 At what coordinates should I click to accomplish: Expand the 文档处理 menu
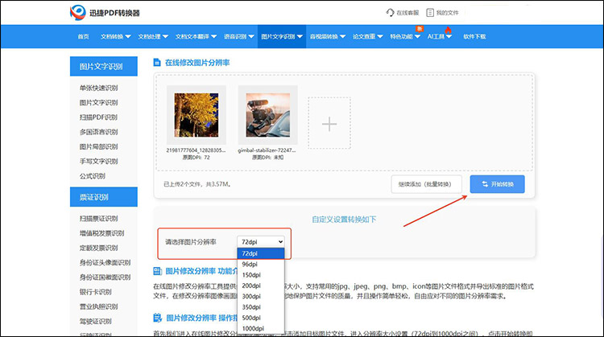pyautogui.click(x=153, y=36)
